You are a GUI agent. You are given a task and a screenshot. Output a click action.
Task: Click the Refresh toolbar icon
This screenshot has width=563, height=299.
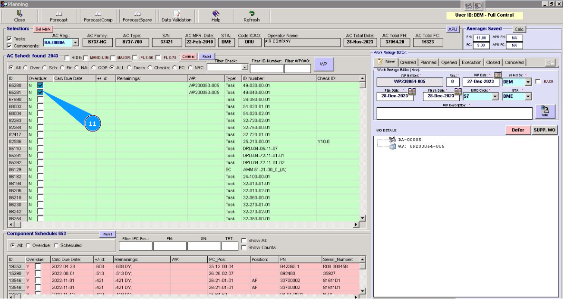tap(252, 14)
